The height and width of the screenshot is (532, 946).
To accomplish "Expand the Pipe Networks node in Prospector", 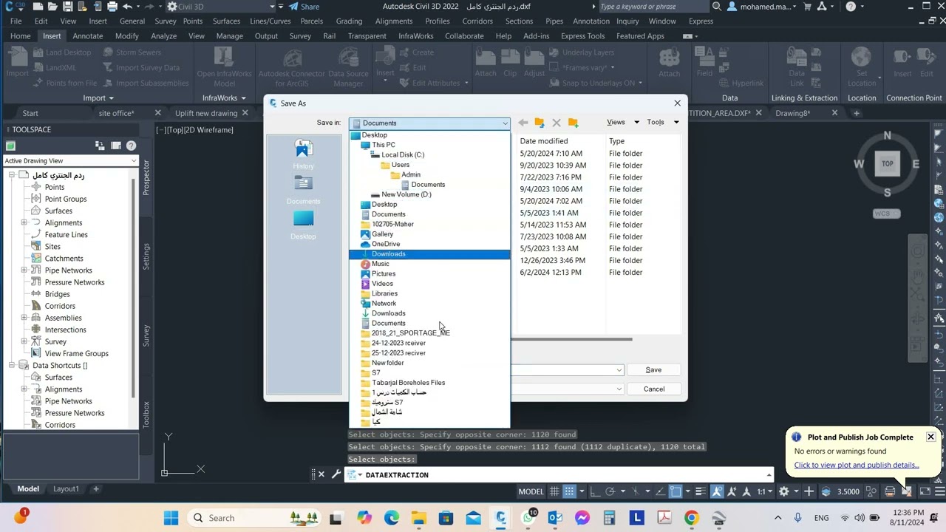I will coord(24,270).
